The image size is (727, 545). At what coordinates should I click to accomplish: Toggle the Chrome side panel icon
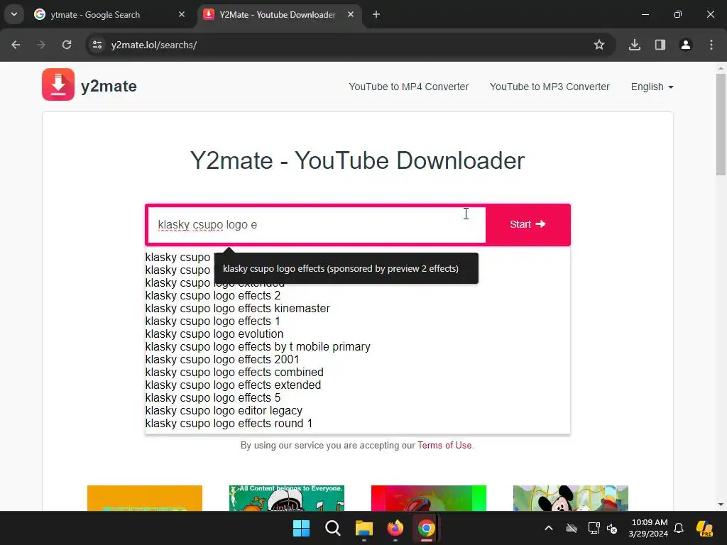pyautogui.click(x=660, y=45)
